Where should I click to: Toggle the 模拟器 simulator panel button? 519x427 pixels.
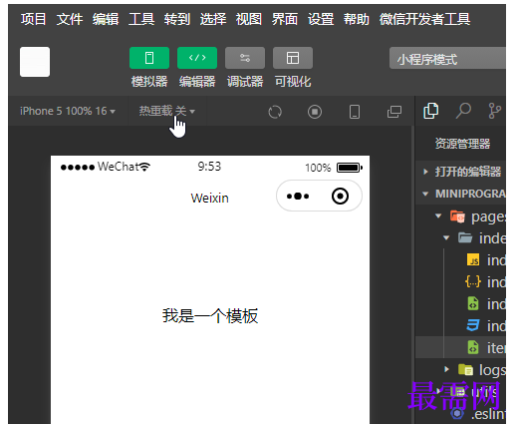click(149, 58)
